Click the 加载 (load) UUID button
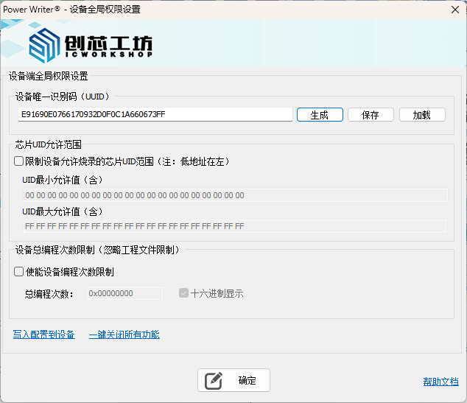Screen dimensions: 467x403 pyautogui.click(x=422, y=115)
